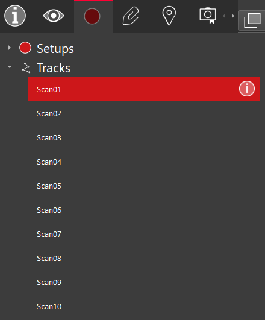The image size is (265, 320).
Task: Click the overlapping windows icon
Action: click(252, 20)
